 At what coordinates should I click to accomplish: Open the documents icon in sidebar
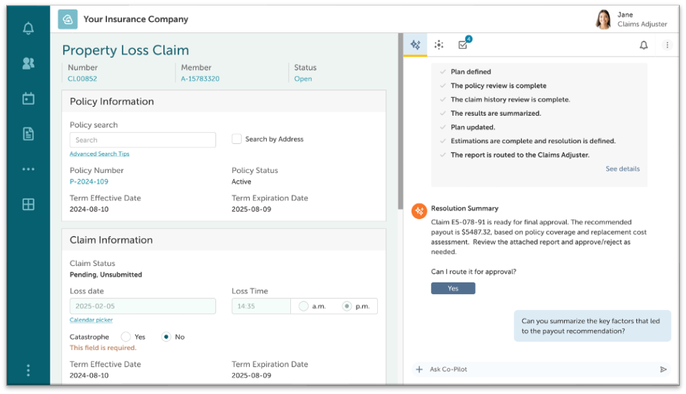[28, 134]
